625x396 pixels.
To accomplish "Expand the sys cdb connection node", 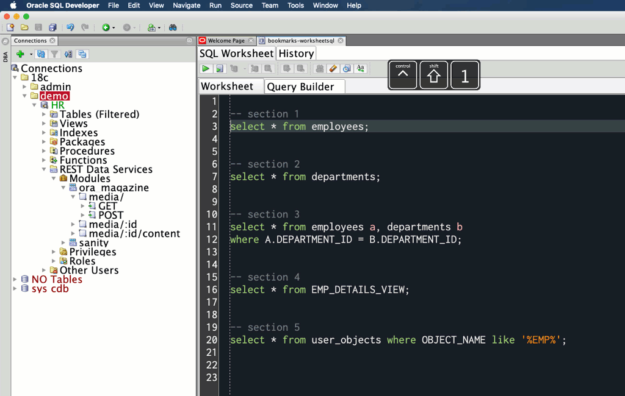I will point(15,289).
